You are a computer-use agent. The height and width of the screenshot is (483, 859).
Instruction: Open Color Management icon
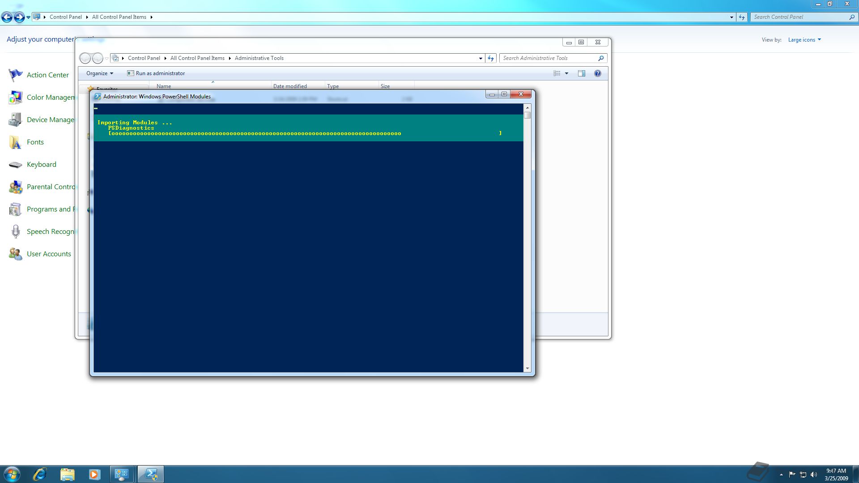[16, 97]
